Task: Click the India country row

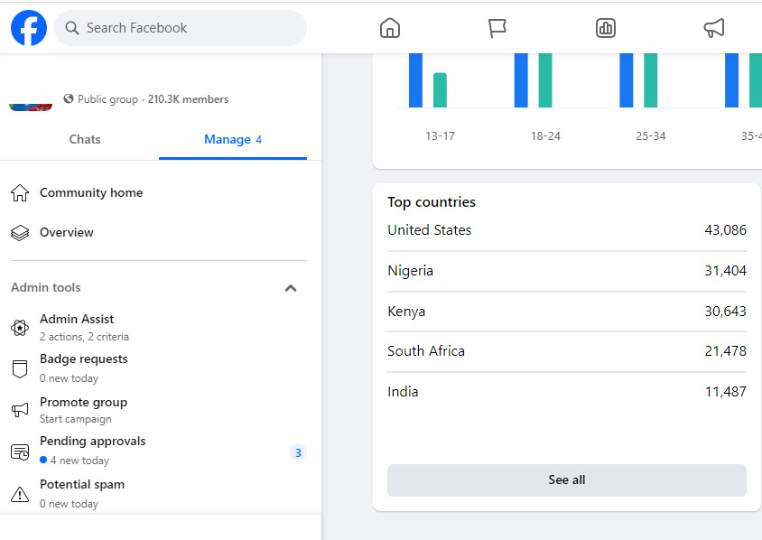Action: coord(567,392)
